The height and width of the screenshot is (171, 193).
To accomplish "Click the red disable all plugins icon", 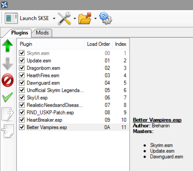I will (x=8, y=80).
